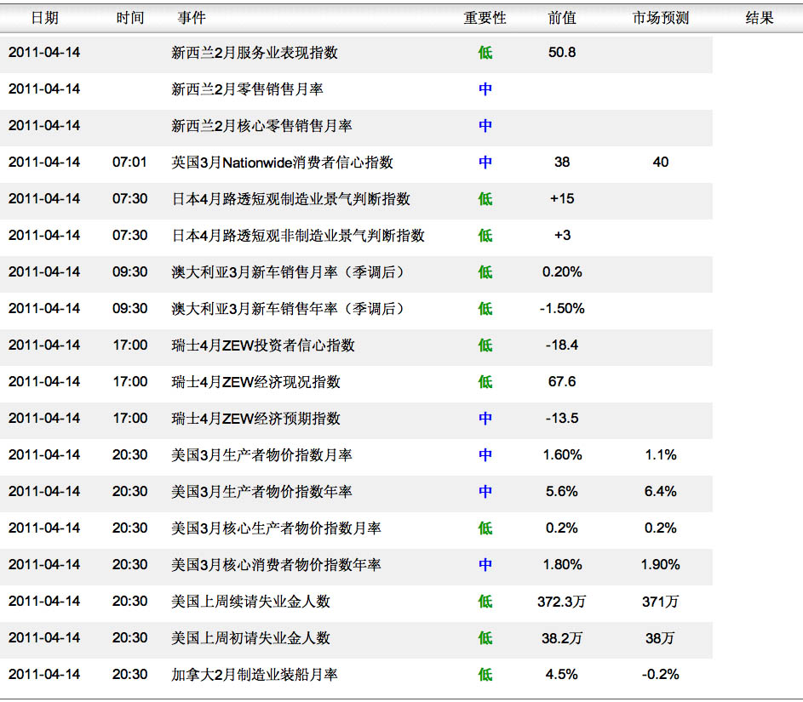Viewport: 803px width, 702px height.
Task: Click the 时间 column header
Action: click(129, 18)
